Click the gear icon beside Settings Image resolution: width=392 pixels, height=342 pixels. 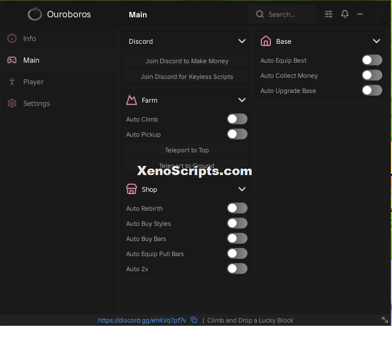click(x=12, y=103)
